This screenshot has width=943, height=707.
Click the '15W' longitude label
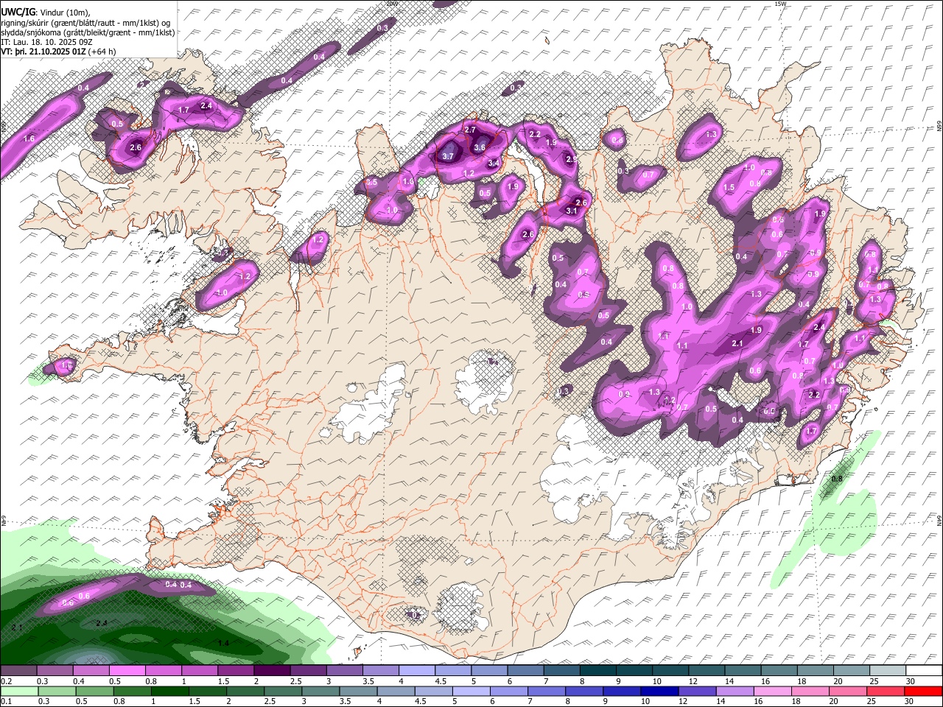pyautogui.click(x=781, y=4)
